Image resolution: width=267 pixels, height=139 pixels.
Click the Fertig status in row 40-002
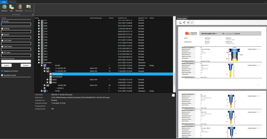pos(151,66)
